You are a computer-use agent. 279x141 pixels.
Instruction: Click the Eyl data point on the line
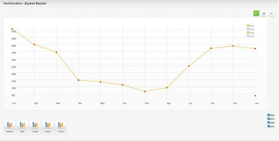(x=189, y=66)
